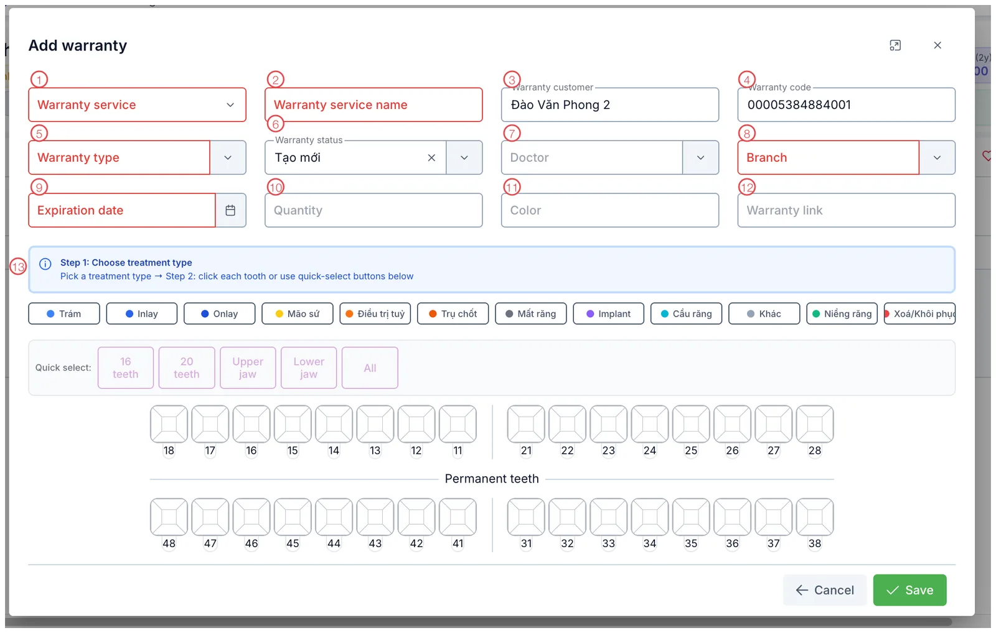This screenshot has height=633, width=996.
Task: Select tooth 18 on the chart
Action: pos(169,424)
